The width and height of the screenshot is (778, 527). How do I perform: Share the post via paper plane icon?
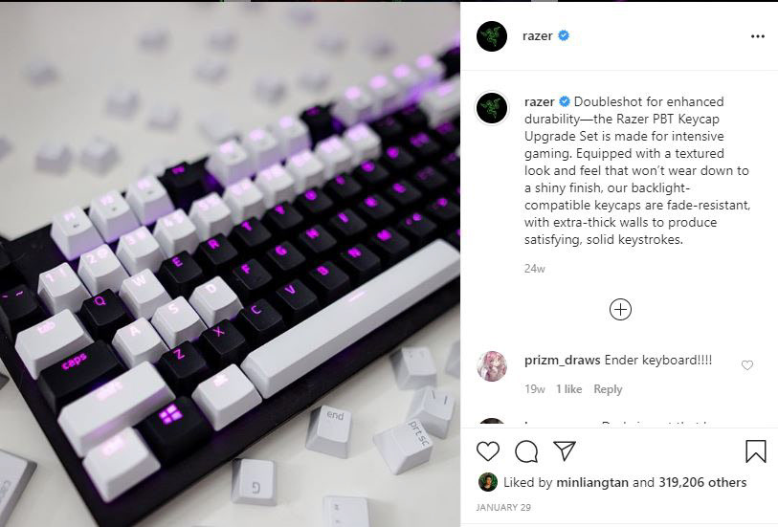(x=565, y=450)
